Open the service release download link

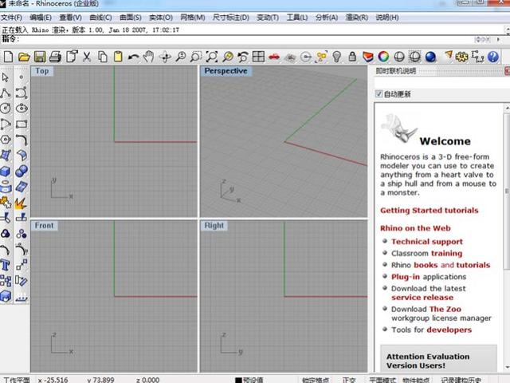422,298
